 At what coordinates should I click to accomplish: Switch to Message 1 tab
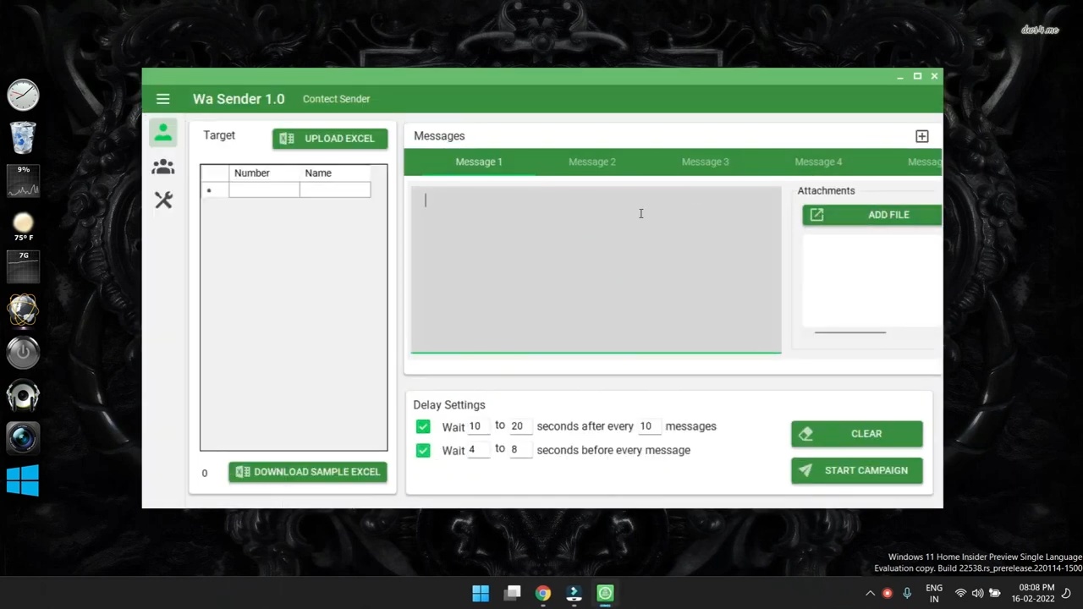479,162
